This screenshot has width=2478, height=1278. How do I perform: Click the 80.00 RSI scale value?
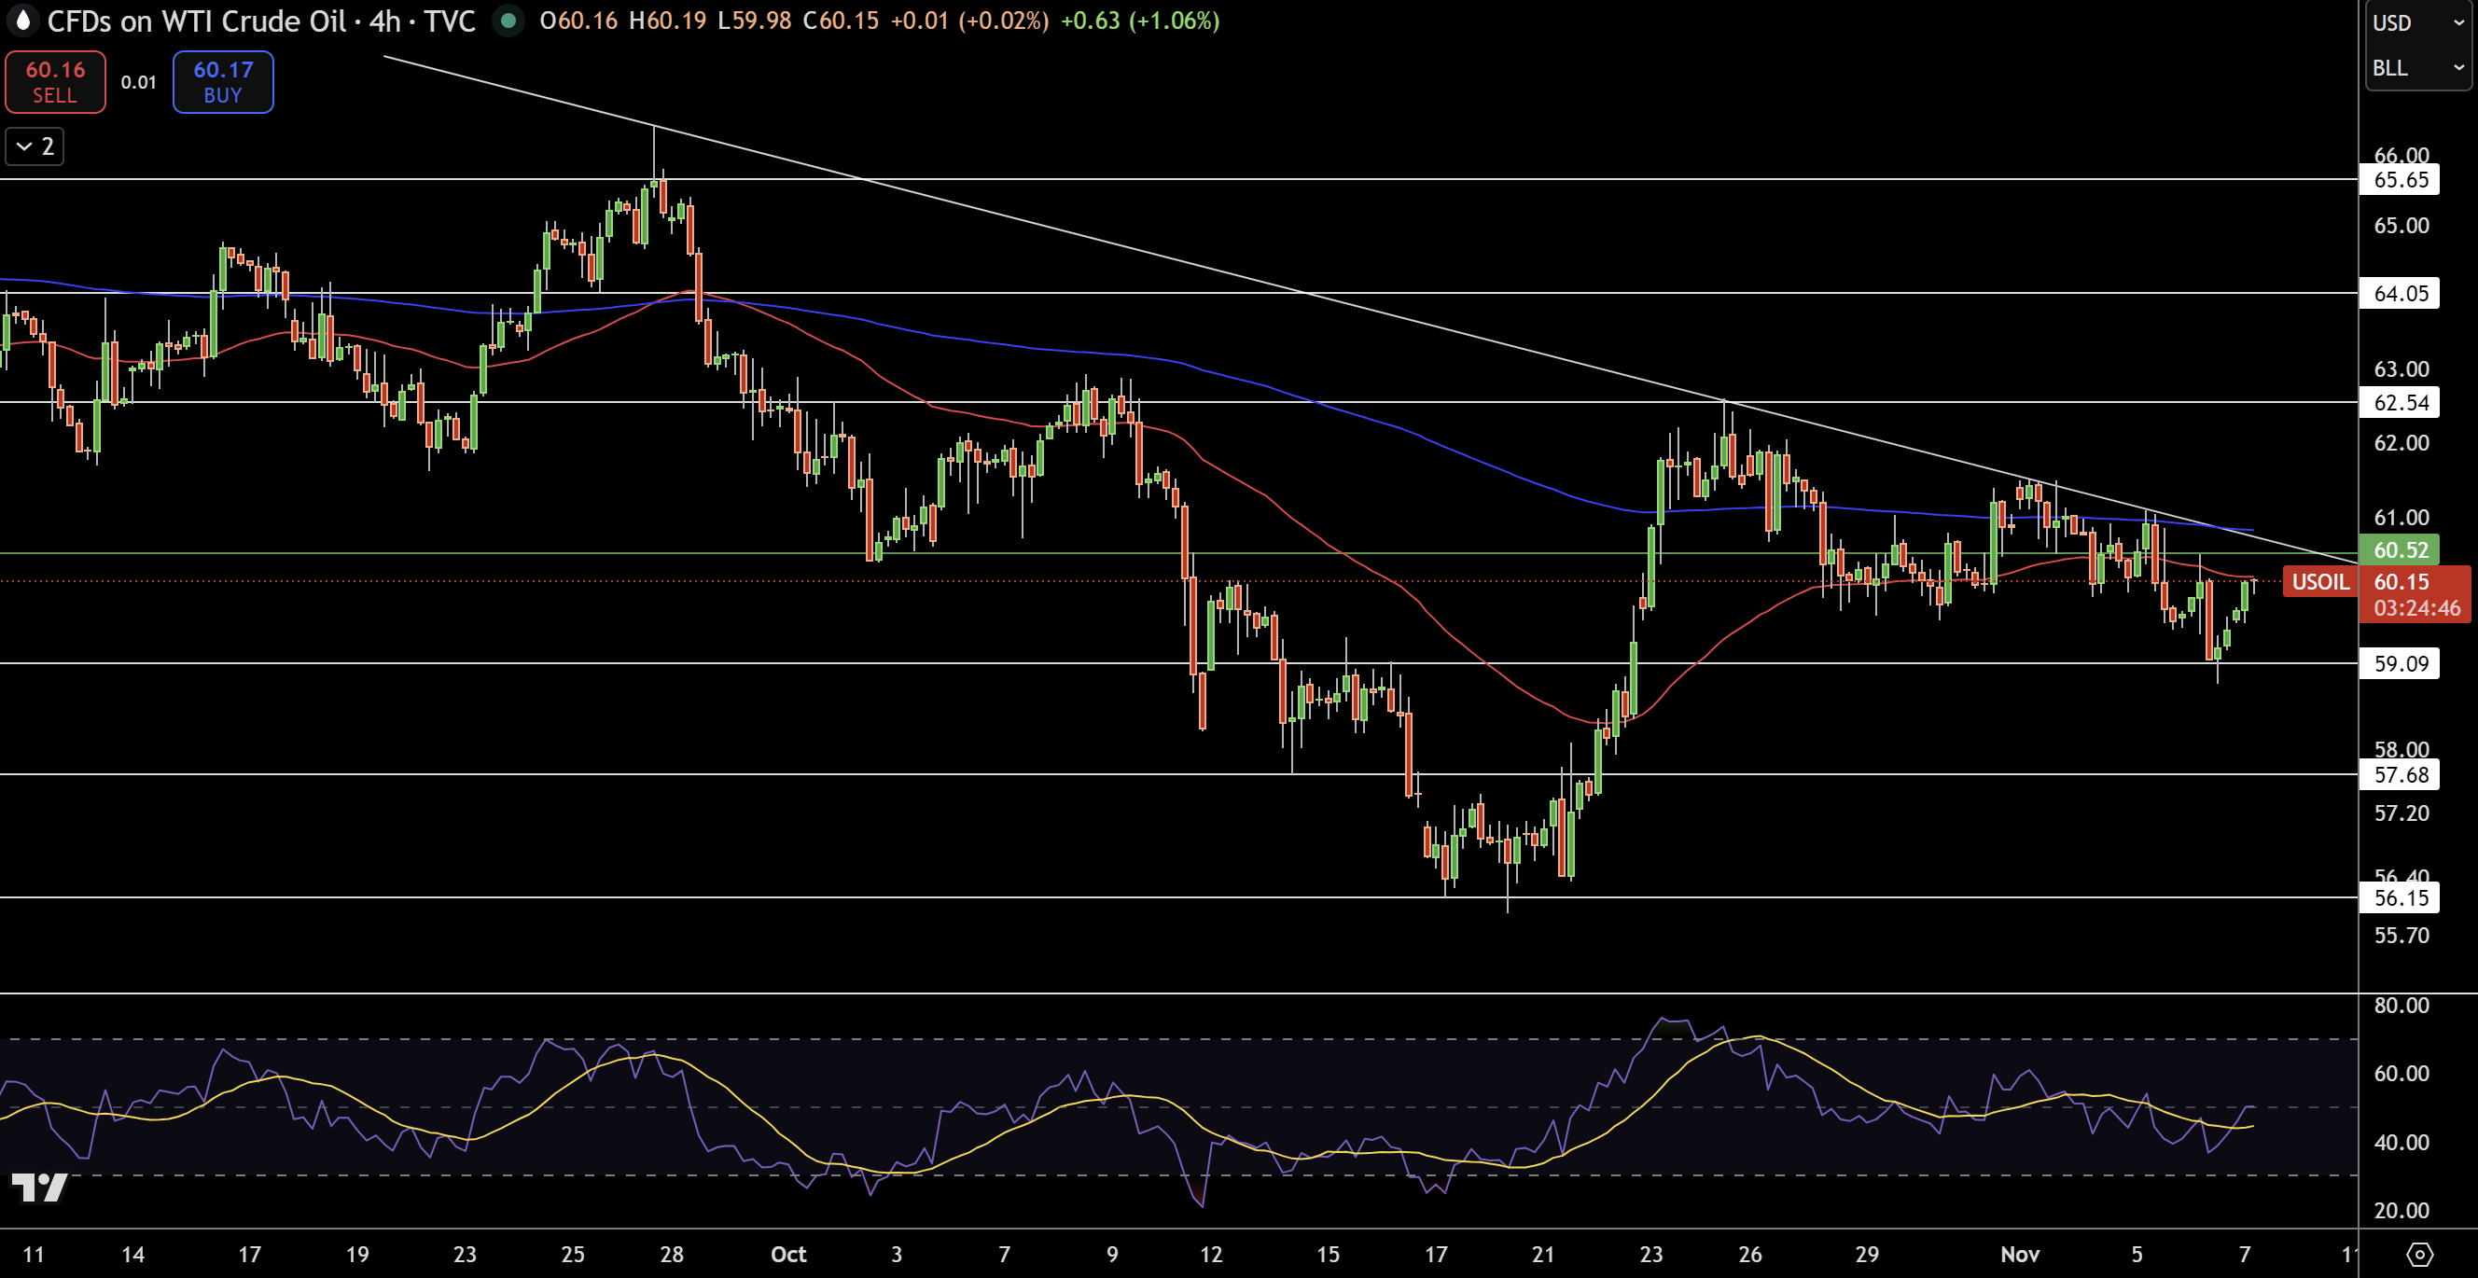point(2401,1006)
